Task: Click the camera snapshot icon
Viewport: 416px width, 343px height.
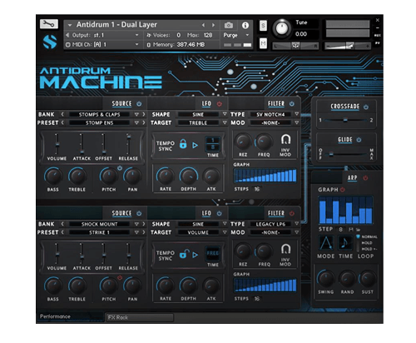Action: [x=229, y=26]
